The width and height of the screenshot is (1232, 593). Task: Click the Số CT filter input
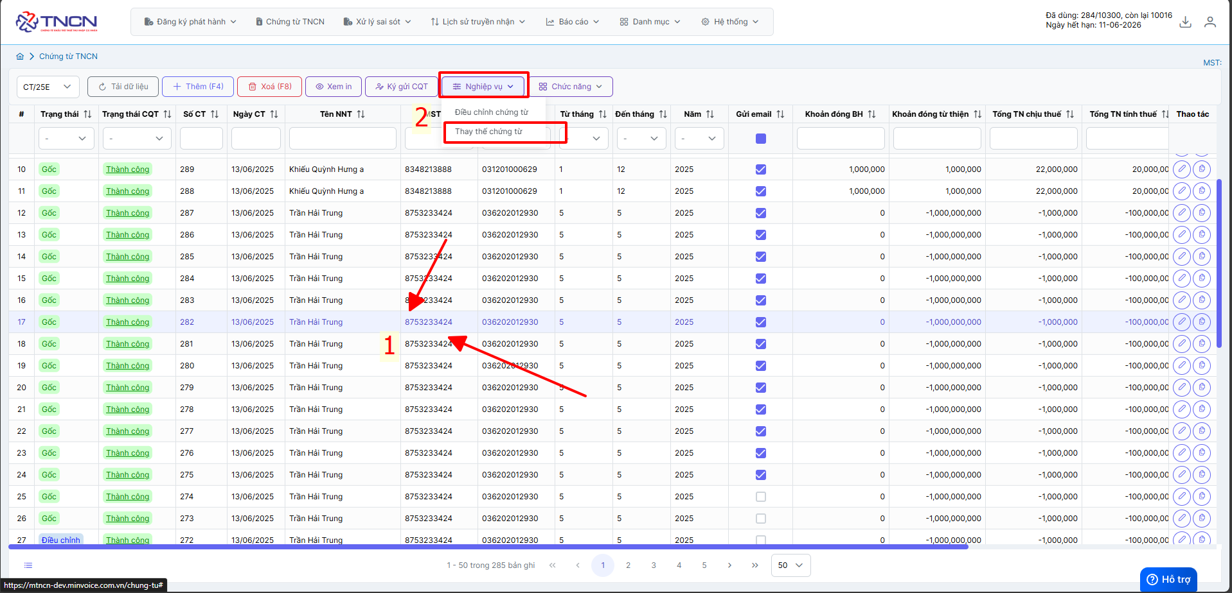[x=201, y=139]
